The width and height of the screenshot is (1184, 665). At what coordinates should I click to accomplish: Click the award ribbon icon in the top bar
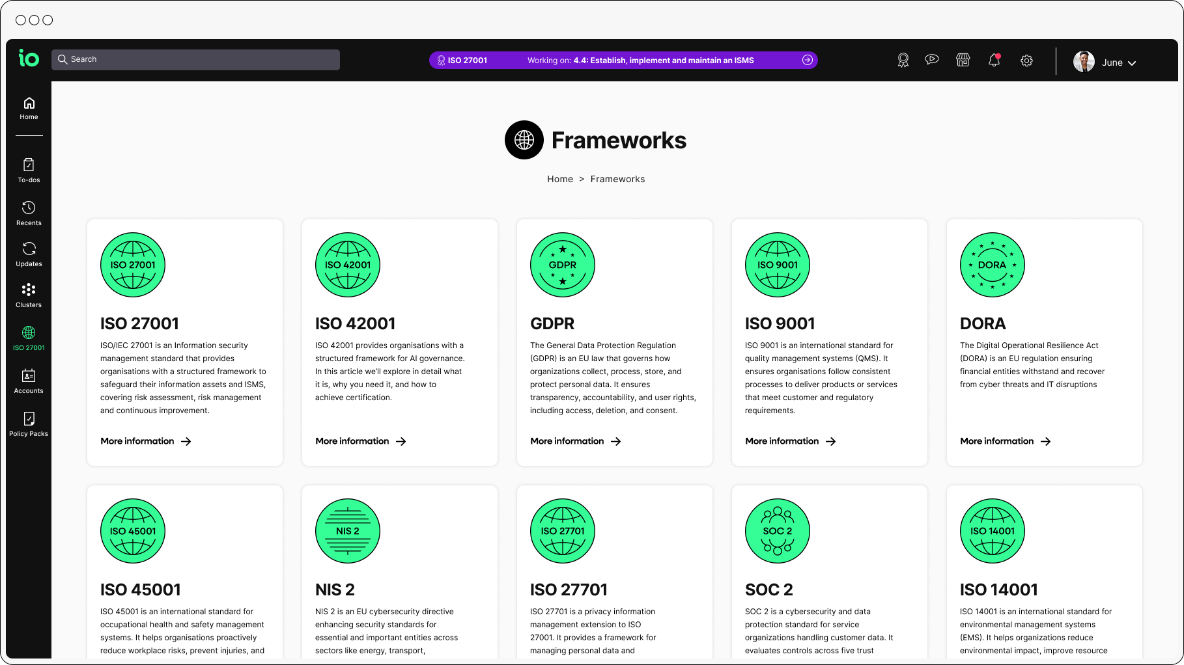coord(903,61)
